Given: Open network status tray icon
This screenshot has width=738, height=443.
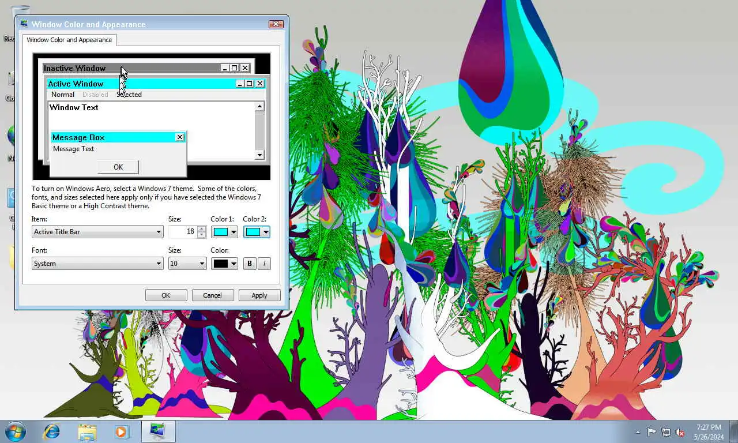Looking at the screenshot, I should (x=666, y=432).
